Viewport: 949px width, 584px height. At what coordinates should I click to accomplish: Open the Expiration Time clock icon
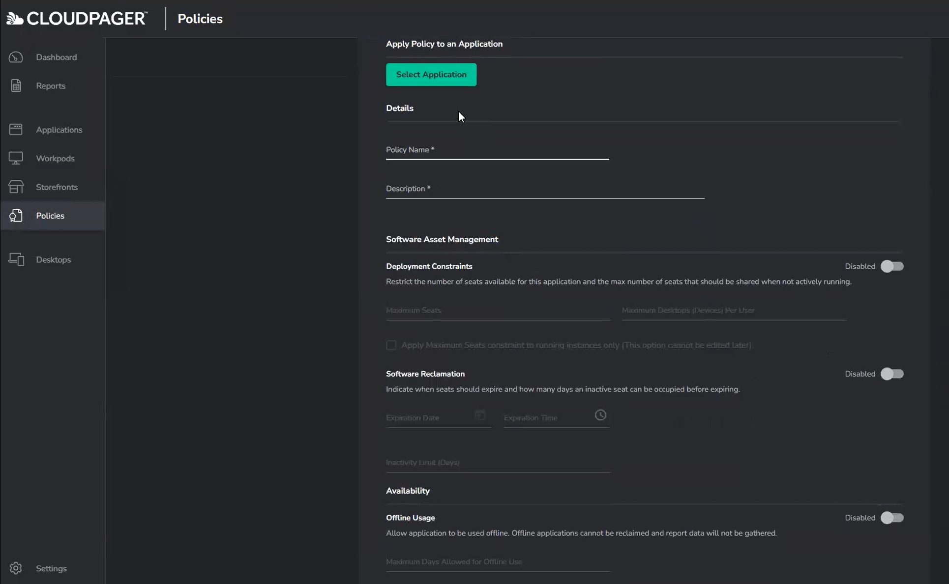(x=600, y=415)
